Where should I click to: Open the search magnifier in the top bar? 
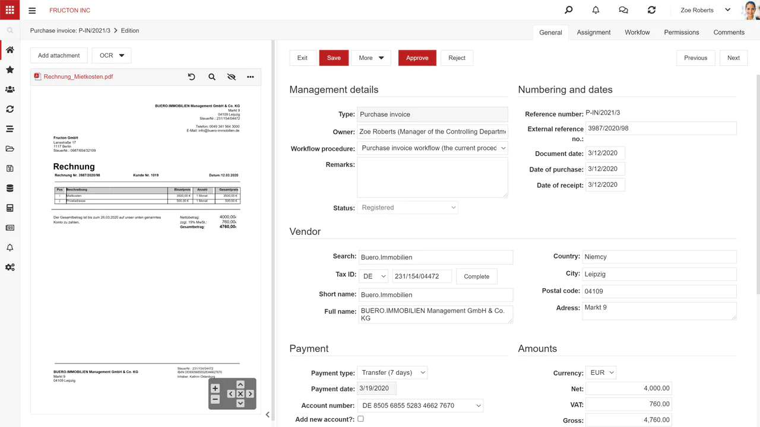(568, 9)
